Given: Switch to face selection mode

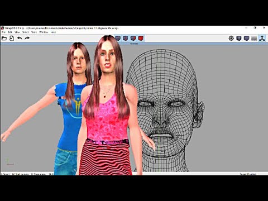Looking at the screenshot, I should pos(133,39).
